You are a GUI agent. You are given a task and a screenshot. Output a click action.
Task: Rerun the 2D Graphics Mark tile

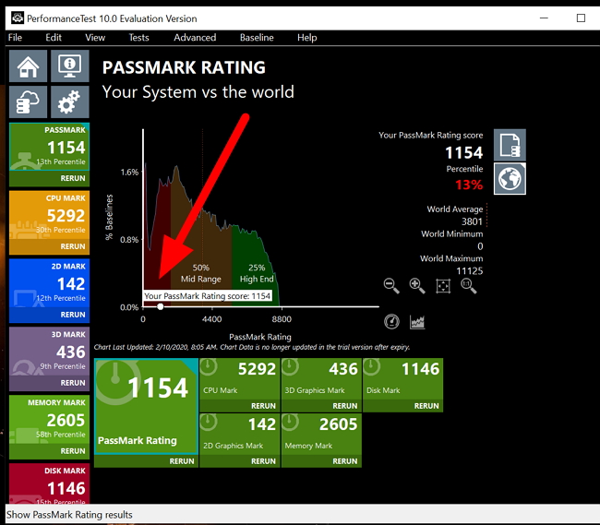pos(263,461)
